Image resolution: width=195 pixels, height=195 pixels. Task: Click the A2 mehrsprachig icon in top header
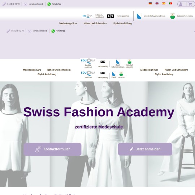pyautogui.click(x=110, y=16)
